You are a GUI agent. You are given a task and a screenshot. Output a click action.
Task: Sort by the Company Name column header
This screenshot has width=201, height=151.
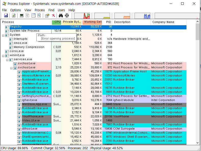tap(169, 22)
